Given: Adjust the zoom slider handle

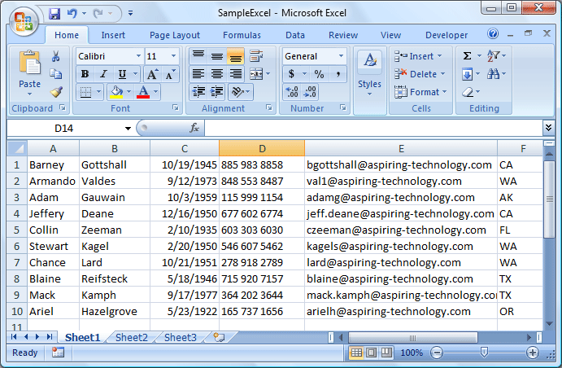Looking at the screenshot, I should (484, 353).
